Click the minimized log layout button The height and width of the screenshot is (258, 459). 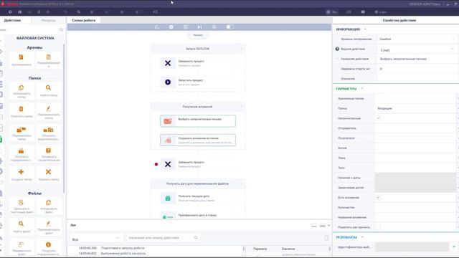(x=314, y=226)
